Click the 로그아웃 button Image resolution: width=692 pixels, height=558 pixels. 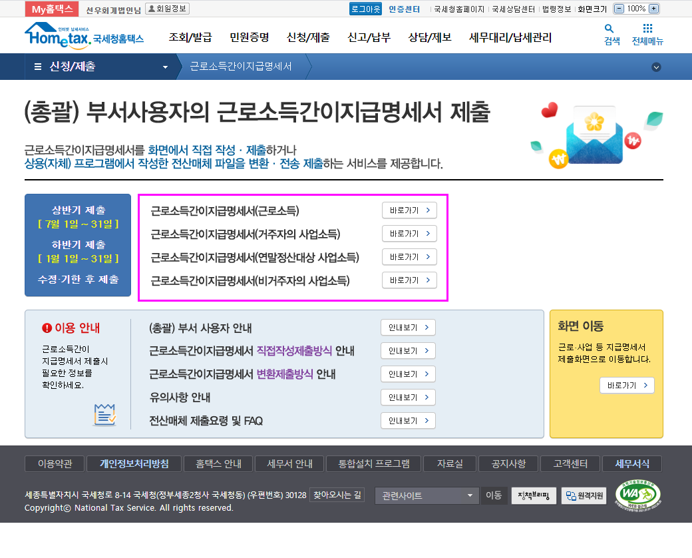[365, 9]
